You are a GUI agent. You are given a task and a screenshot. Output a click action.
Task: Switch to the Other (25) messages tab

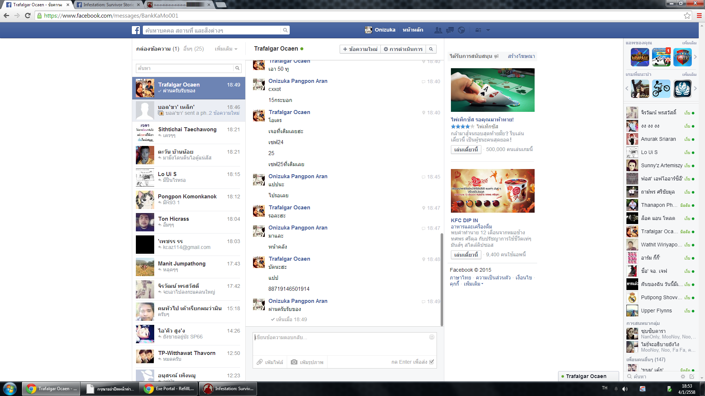(194, 49)
